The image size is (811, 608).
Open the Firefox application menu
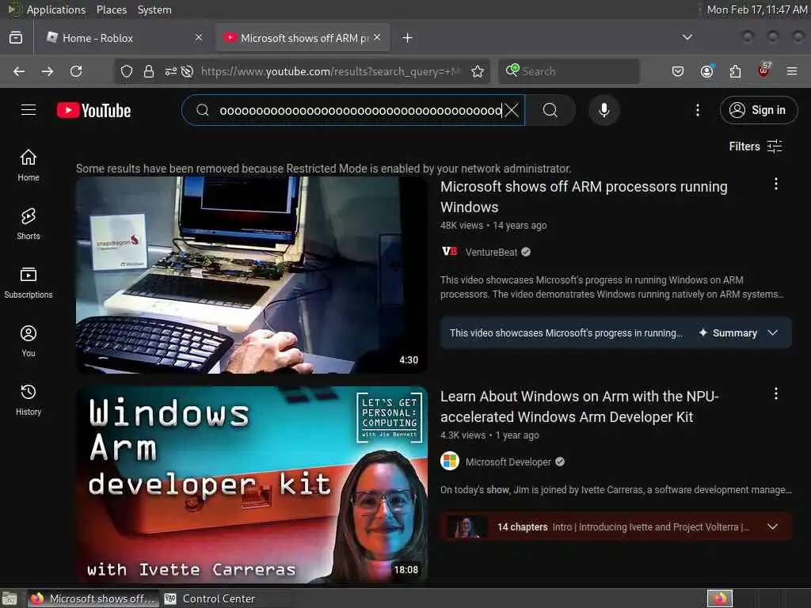click(x=792, y=71)
